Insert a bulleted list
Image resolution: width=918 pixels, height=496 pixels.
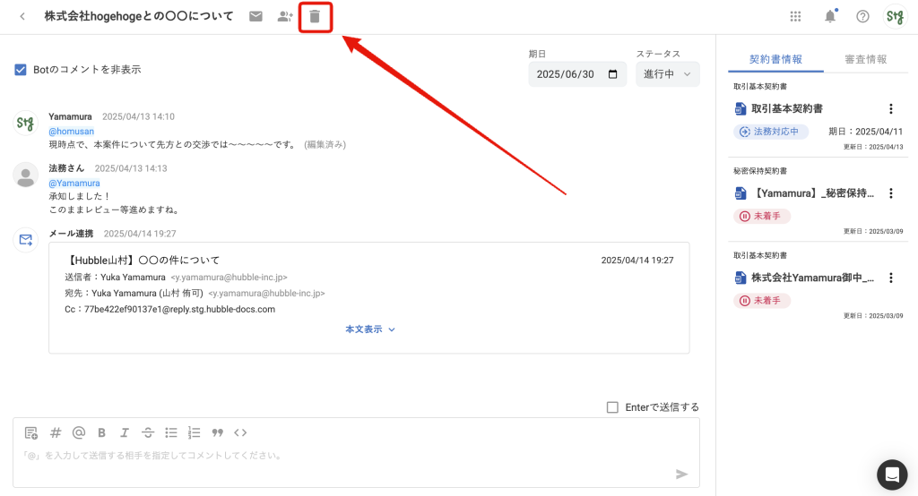(171, 432)
